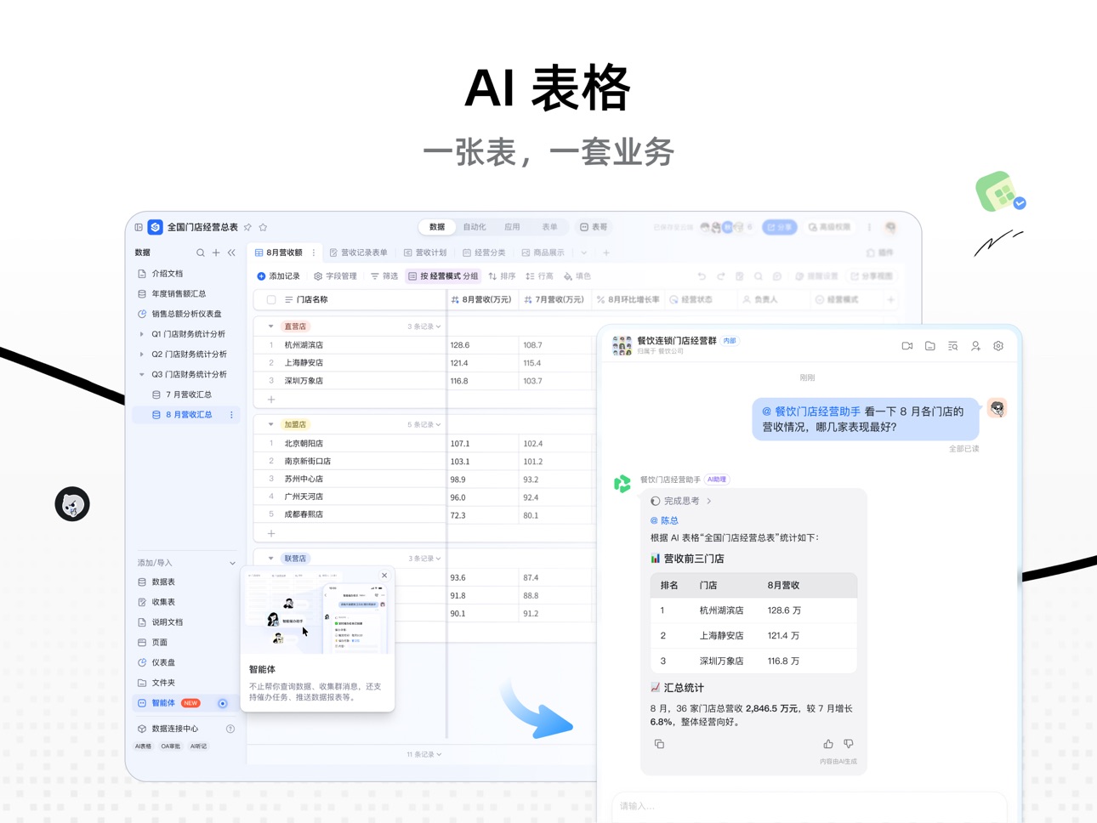This screenshot has height=823, width=1097.
Task: Open options for 8月营收汇总 item
Action: (x=231, y=415)
